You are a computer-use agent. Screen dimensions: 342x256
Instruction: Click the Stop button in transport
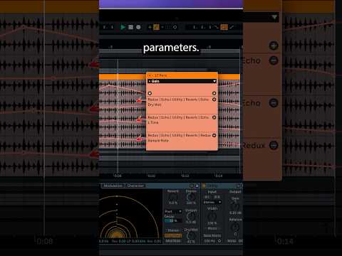click(130, 27)
